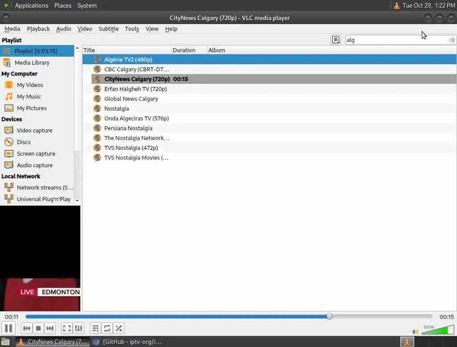This screenshot has height=347, width=457.
Task: Mute audio via speaker icon
Action: 415,331
